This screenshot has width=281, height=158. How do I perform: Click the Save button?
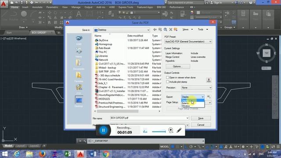pos(201,118)
